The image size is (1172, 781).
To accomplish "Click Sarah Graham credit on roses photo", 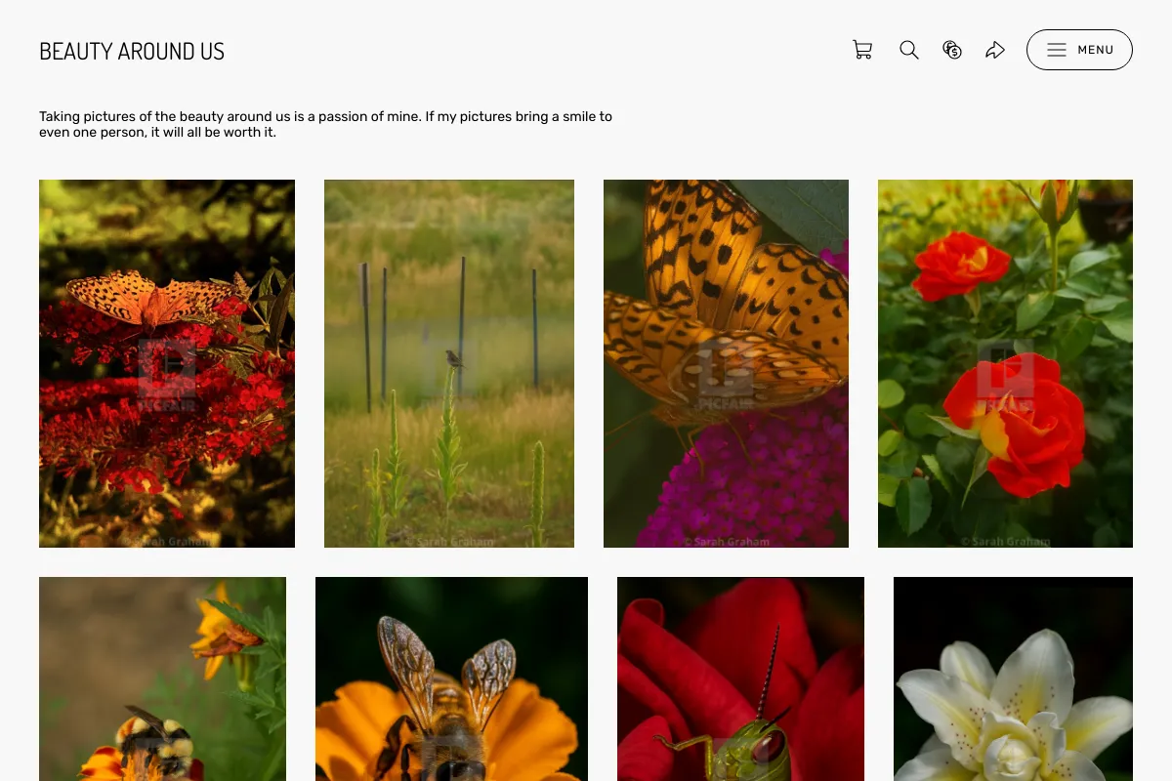I will click(x=1005, y=541).
